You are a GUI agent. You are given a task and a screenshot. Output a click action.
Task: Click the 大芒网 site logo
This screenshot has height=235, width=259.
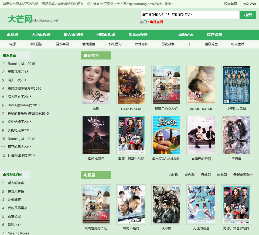tap(20, 19)
